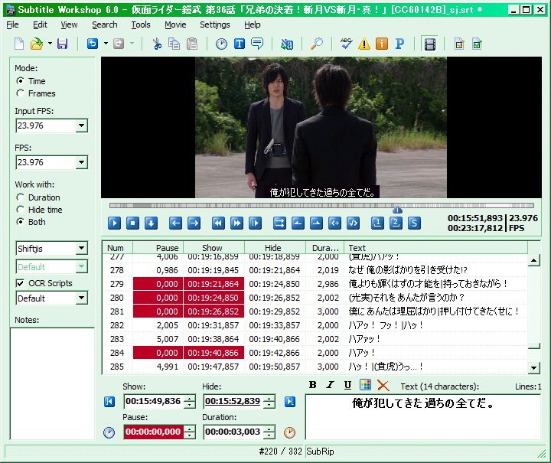Run ABC spell check
The height and width of the screenshot is (463, 551).
(x=346, y=44)
